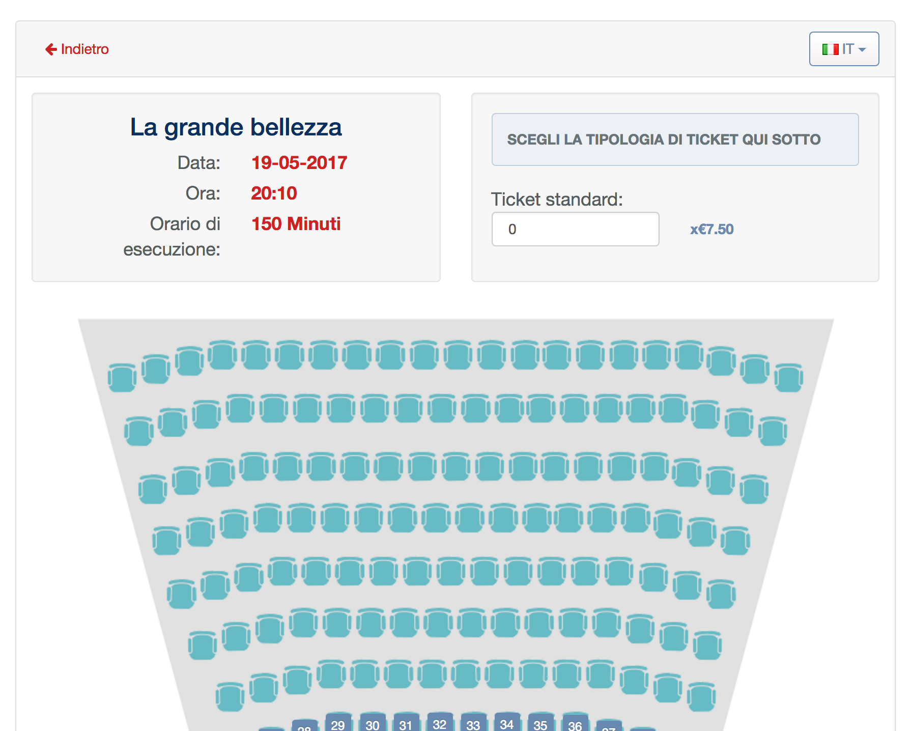Image resolution: width=911 pixels, height=731 pixels.
Task: Select seat number 36
Action: coord(575,724)
